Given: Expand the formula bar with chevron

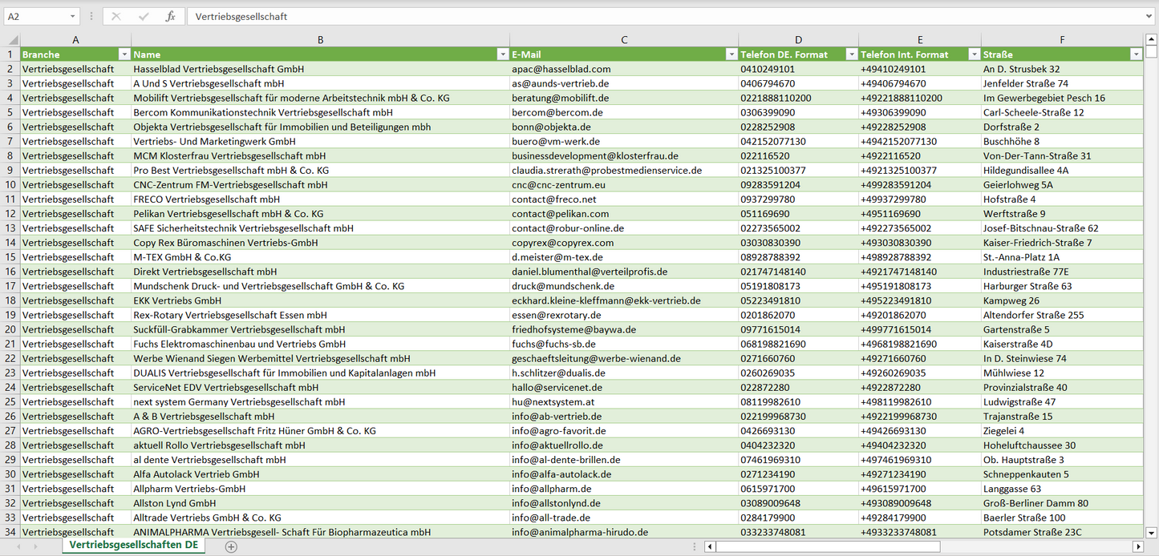Looking at the screenshot, I should point(1149,16).
